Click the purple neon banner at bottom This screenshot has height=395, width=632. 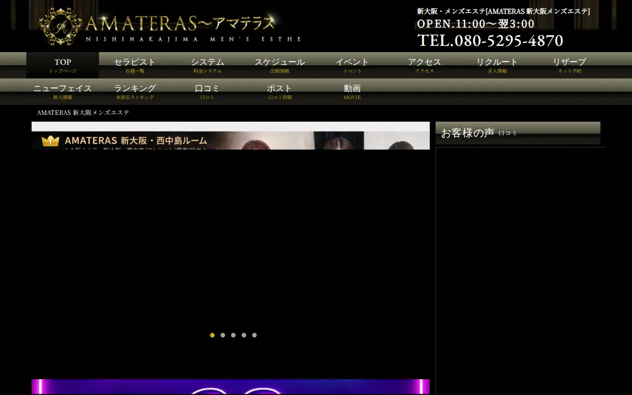pos(231,387)
